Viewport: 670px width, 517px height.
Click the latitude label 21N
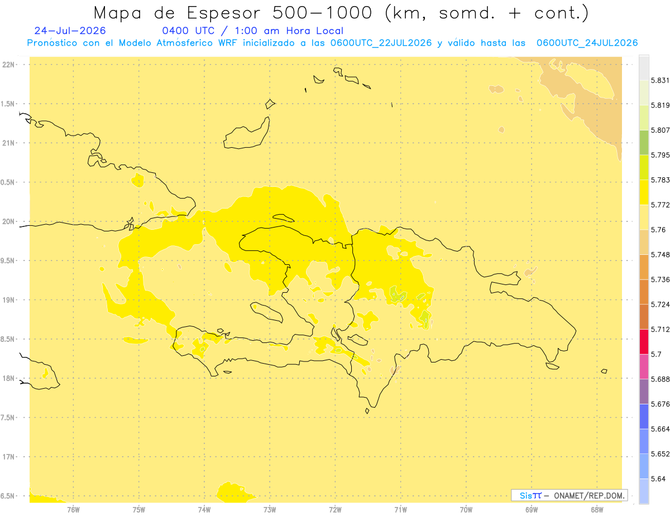pyautogui.click(x=8, y=143)
